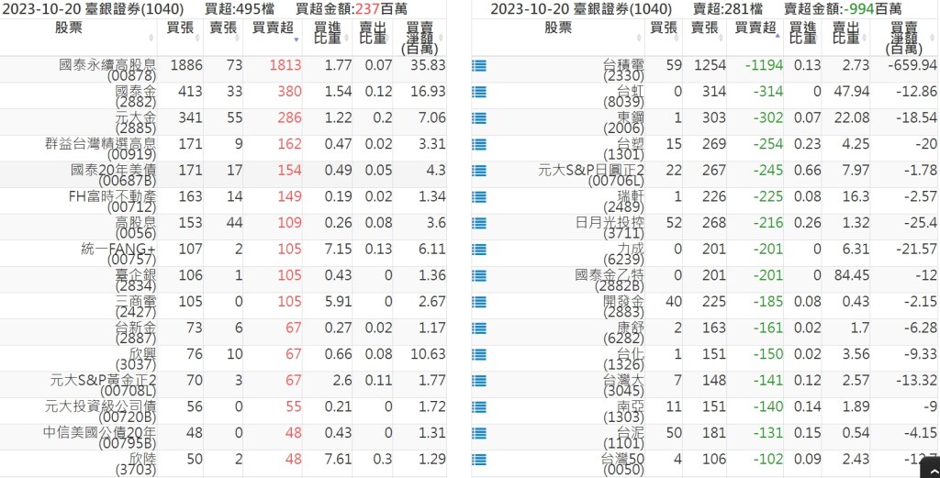Click the 賣出比重 header in the sell table
The width and height of the screenshot is (940, 478).
pyautogui.click(x=849, y=35)
